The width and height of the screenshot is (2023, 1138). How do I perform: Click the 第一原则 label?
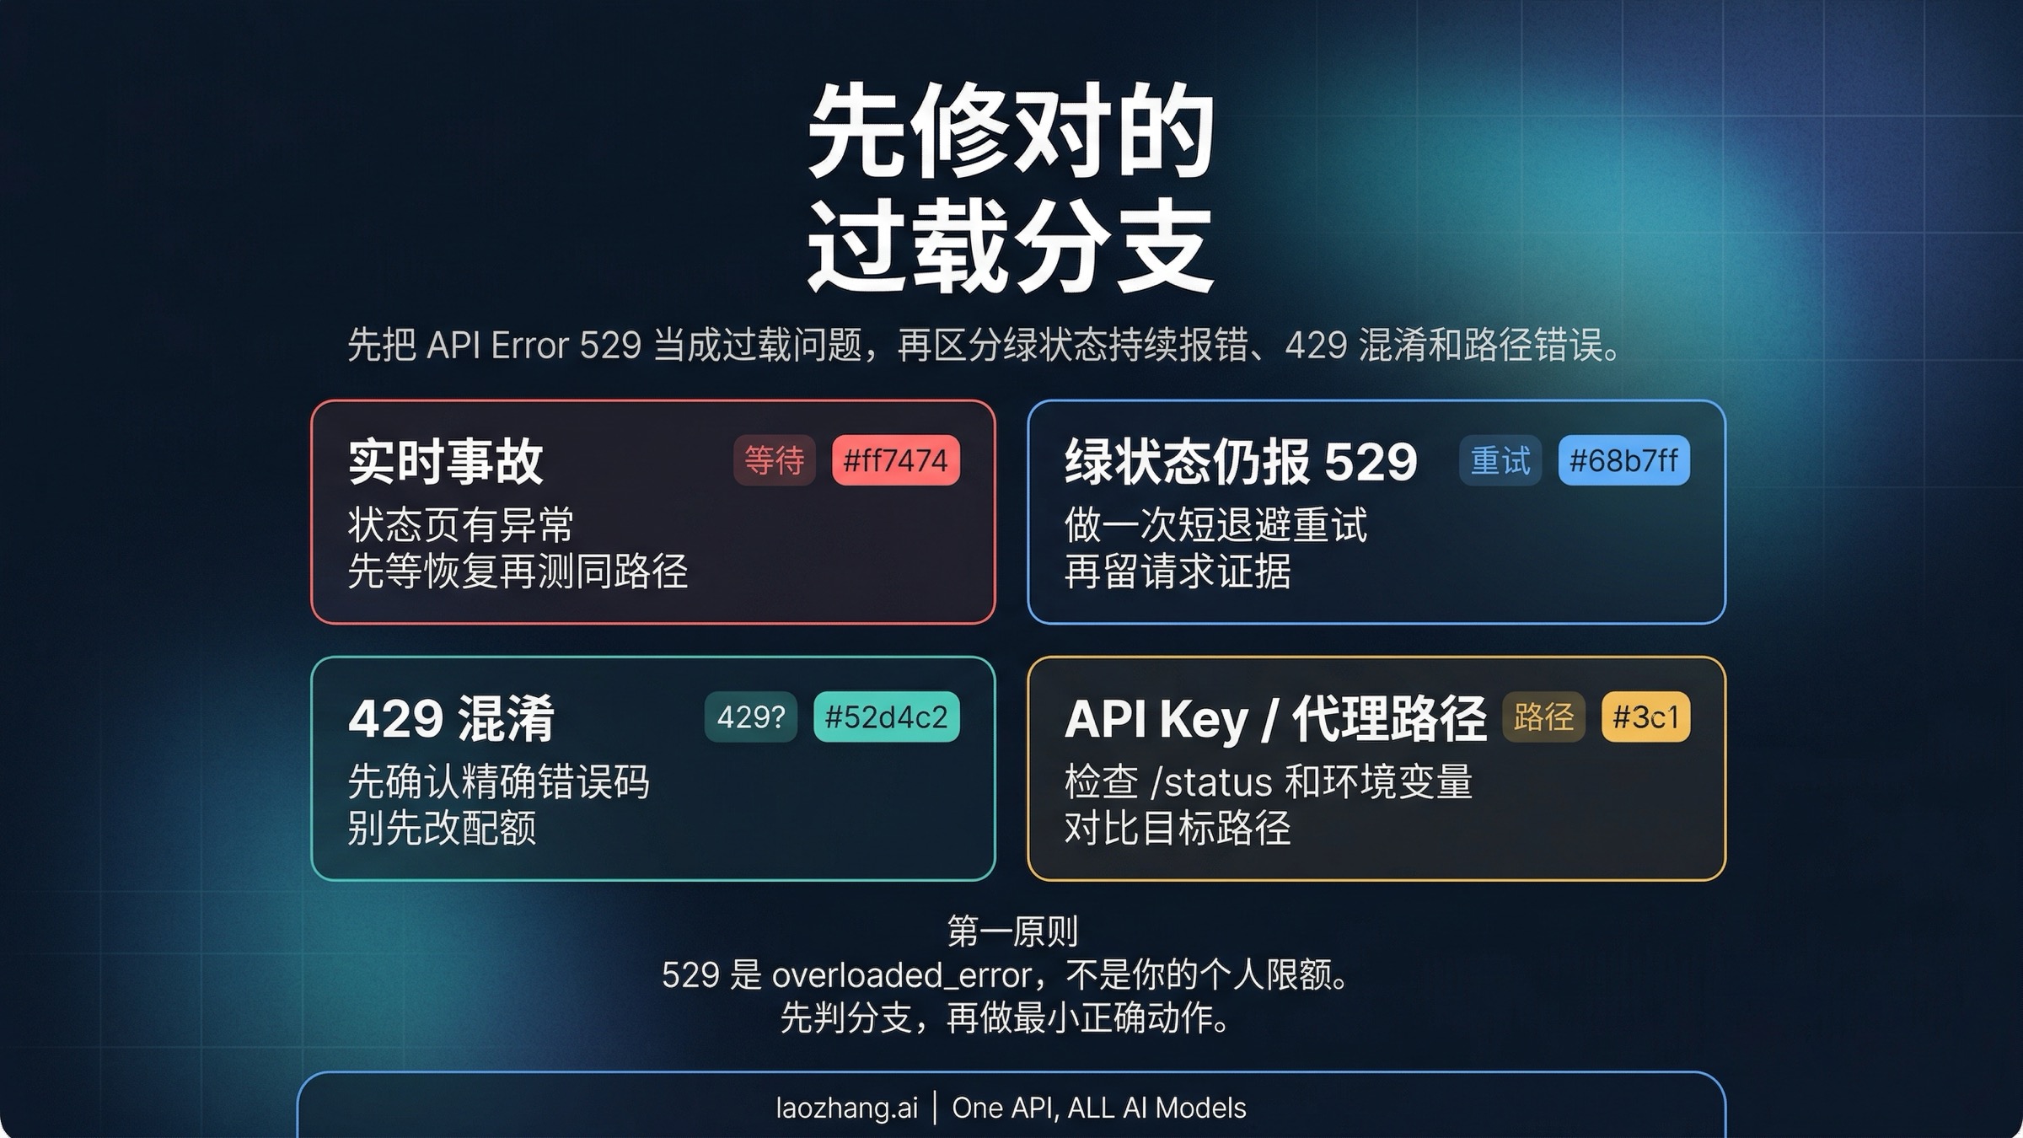pyautogui.click(x=1012, y=931)
